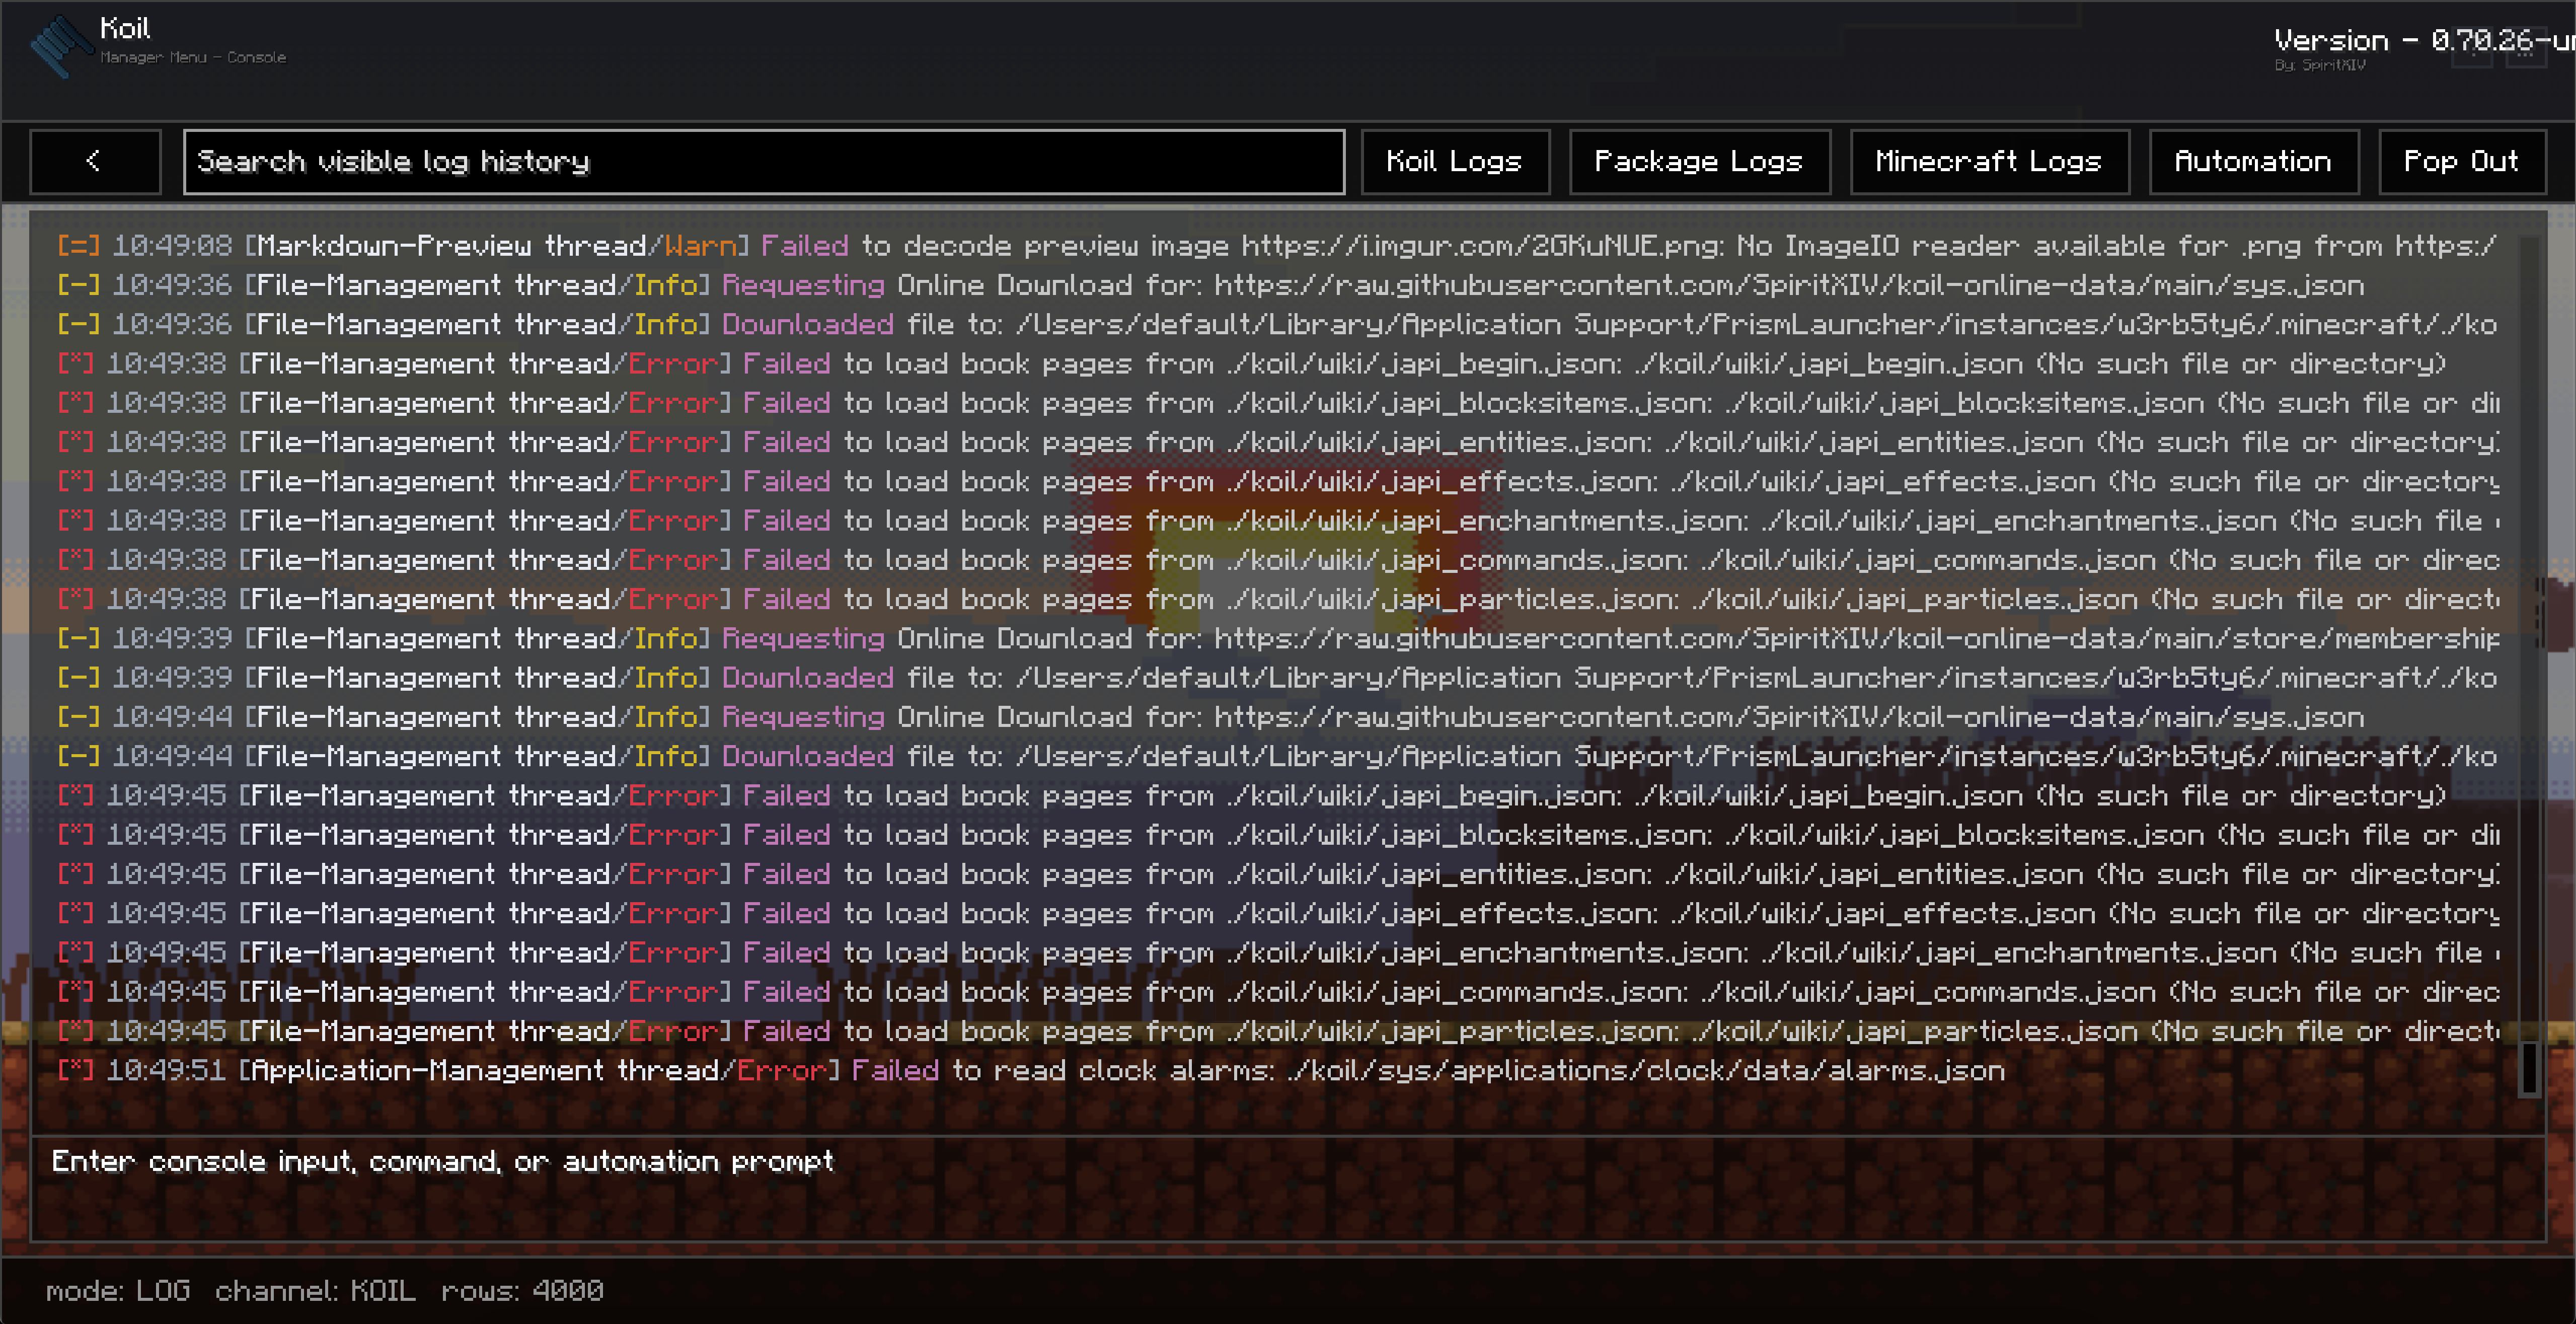Focus the Search visible log history field
Screen dimensions: 2576x1324
pos(764,161)
